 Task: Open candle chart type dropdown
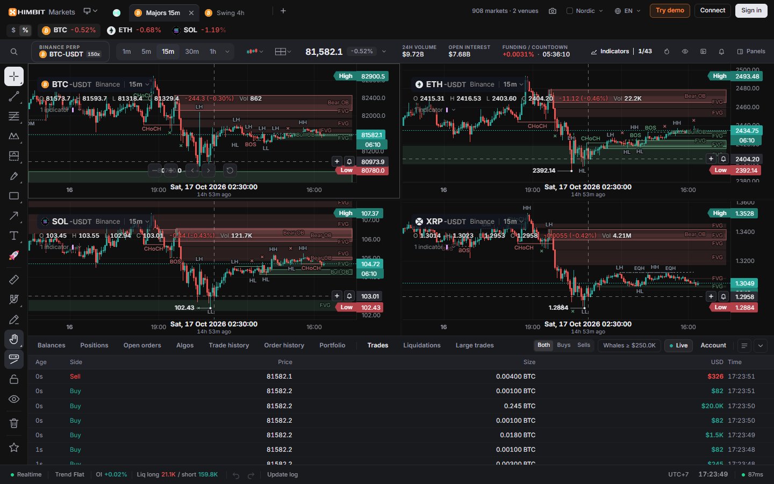[x=255, y=52]
